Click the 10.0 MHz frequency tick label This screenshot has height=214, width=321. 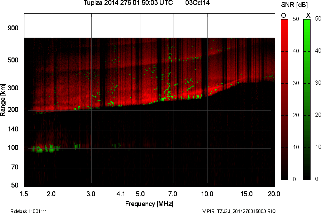tap(207, 193)
